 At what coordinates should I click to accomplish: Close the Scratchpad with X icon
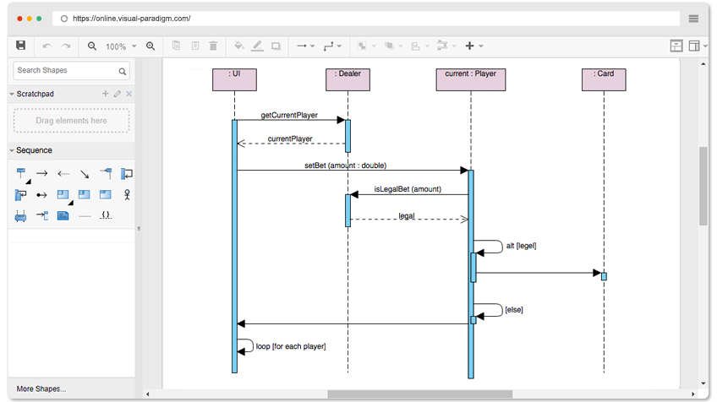click(129, 94)
